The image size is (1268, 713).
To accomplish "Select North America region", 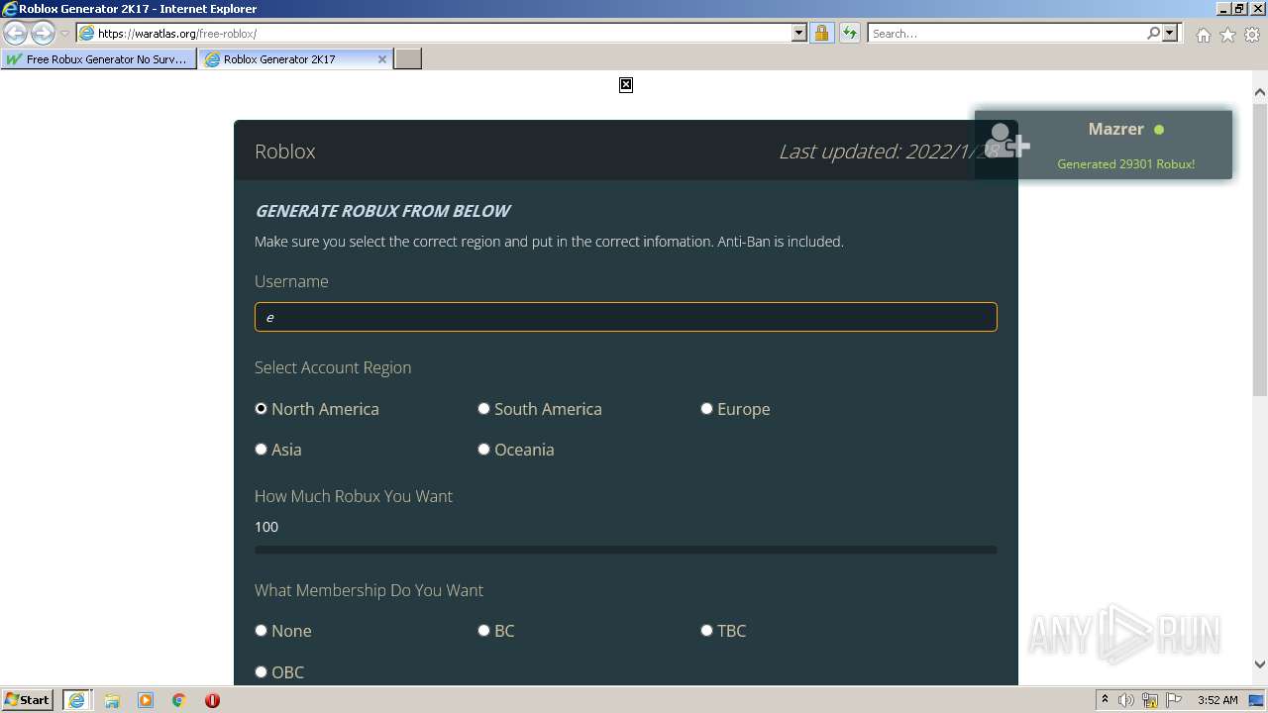I will 262,408.
